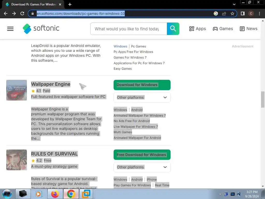Image resolution: width=265 pixels, height=199 pixels.
Task: Click the Wallpaper Engine thumbnail
Action: click(17, 90)
